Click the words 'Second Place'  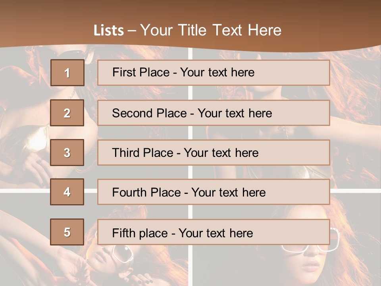[x=150, y=113]
